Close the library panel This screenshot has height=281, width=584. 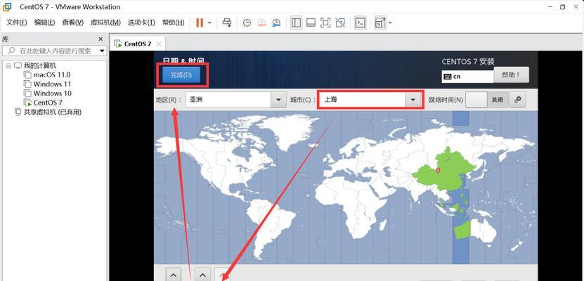[100, 39]
